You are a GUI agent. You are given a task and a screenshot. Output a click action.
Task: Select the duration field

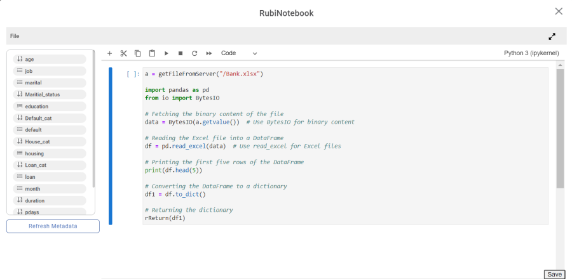[x=50, y=200]
